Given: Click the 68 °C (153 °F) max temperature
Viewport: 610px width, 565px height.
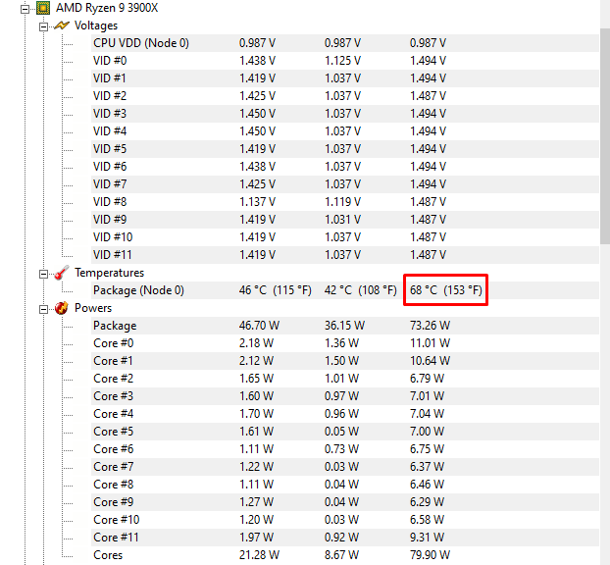Looking at the screenshot, I should point(446,290).
